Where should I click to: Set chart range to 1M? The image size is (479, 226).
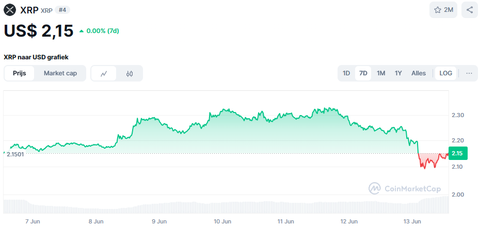[x=381, y=73]
